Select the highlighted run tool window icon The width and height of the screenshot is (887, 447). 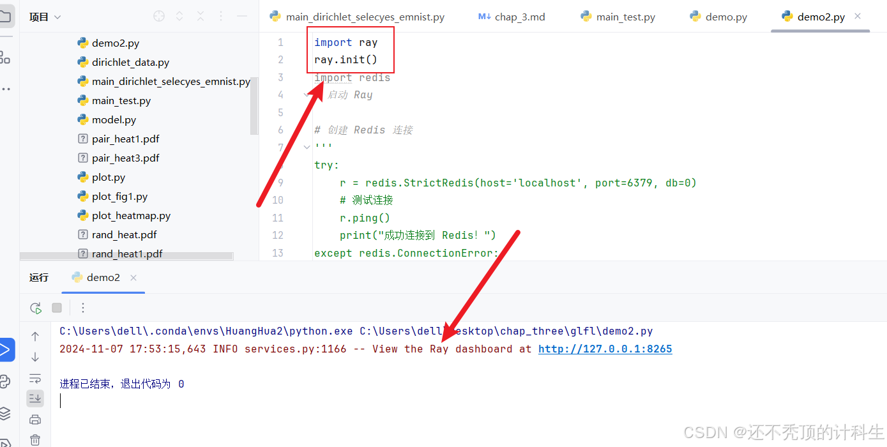(x=8, y=349)
